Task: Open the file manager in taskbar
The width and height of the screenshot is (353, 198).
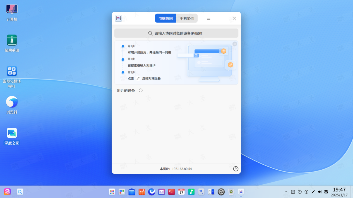Action: point(132,192)
